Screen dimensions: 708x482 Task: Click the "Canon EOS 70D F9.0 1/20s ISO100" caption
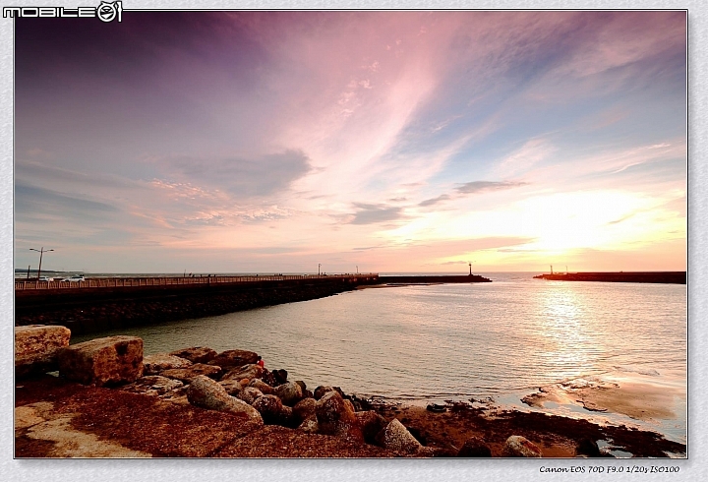pos(609,470)
